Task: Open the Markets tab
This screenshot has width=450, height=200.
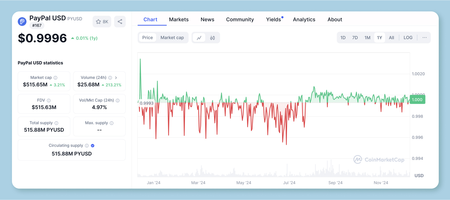Action: pos(179,20)
